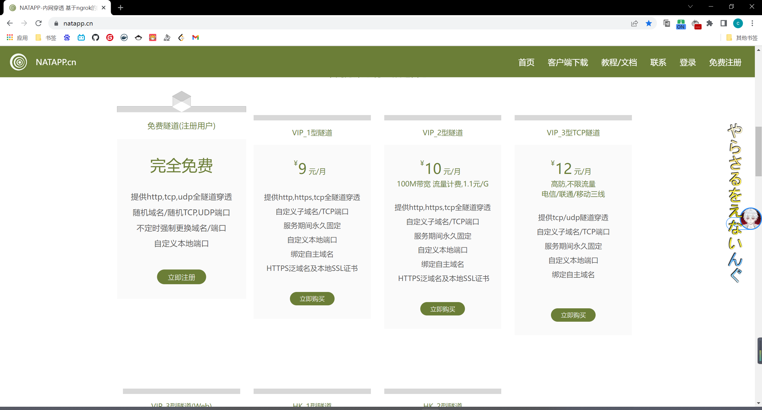Open the Extensions puzzle icon

(710, 23)
